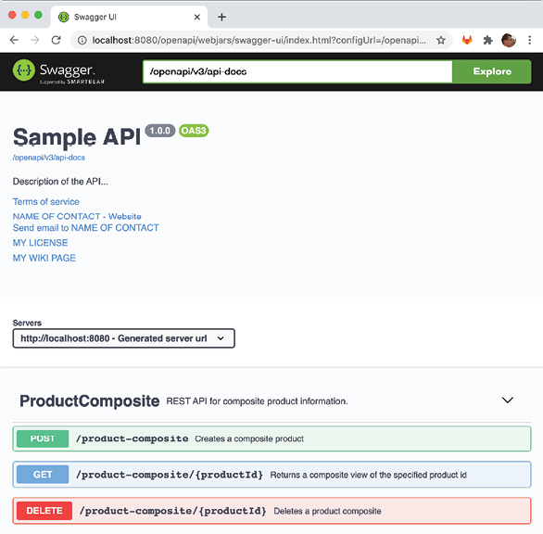
Task: Click the site info icon in address bar
Action: coord(82,40)
